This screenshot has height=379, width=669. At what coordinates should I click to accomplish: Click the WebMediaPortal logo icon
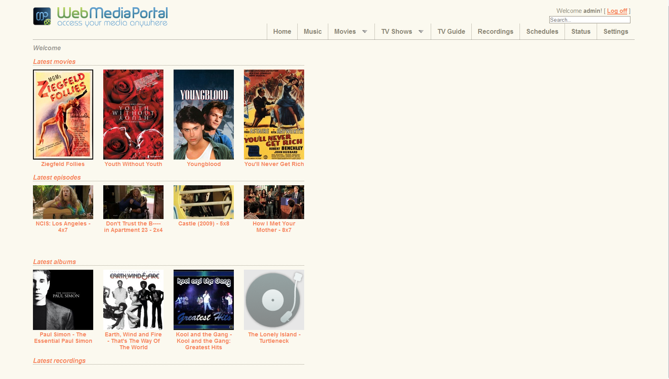click(42, 16)
